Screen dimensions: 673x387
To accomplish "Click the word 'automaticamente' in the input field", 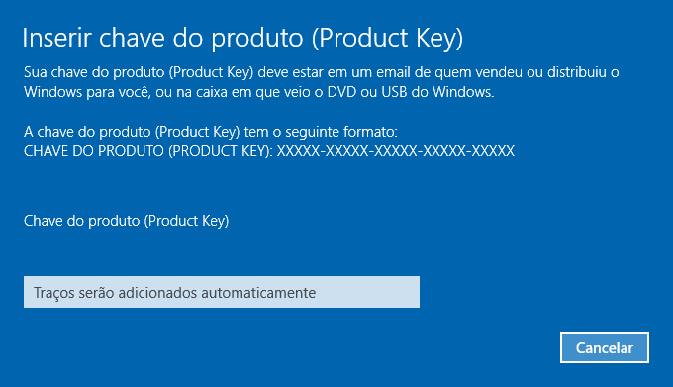I will pyautogui.click(x=258, y=293).
